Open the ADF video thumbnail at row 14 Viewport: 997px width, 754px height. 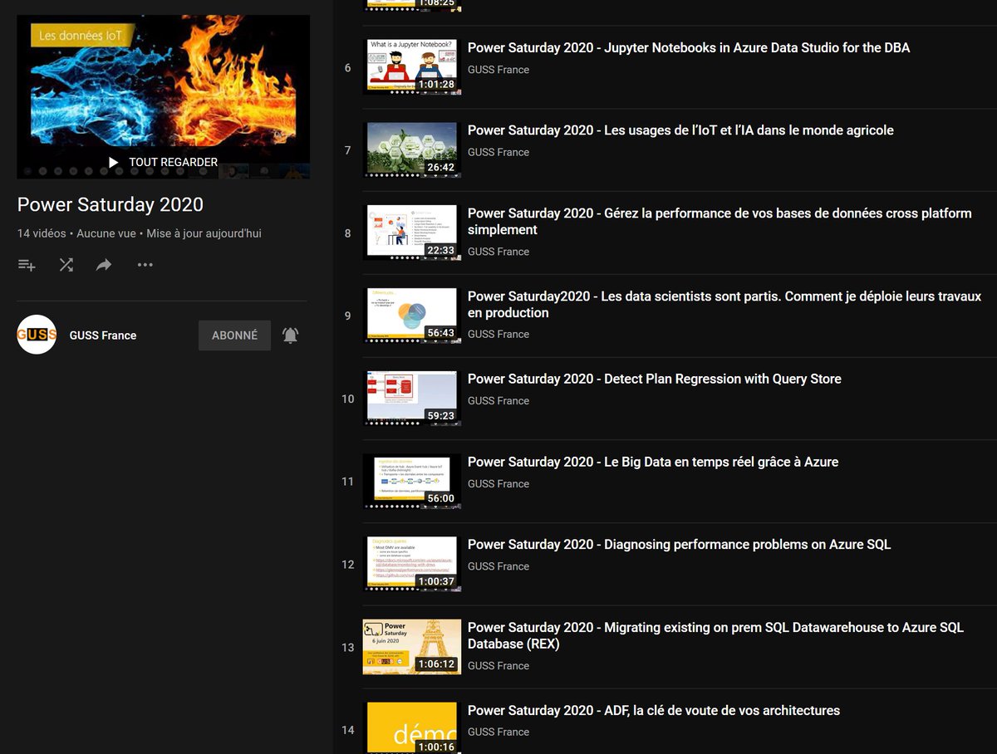[412, 728]
